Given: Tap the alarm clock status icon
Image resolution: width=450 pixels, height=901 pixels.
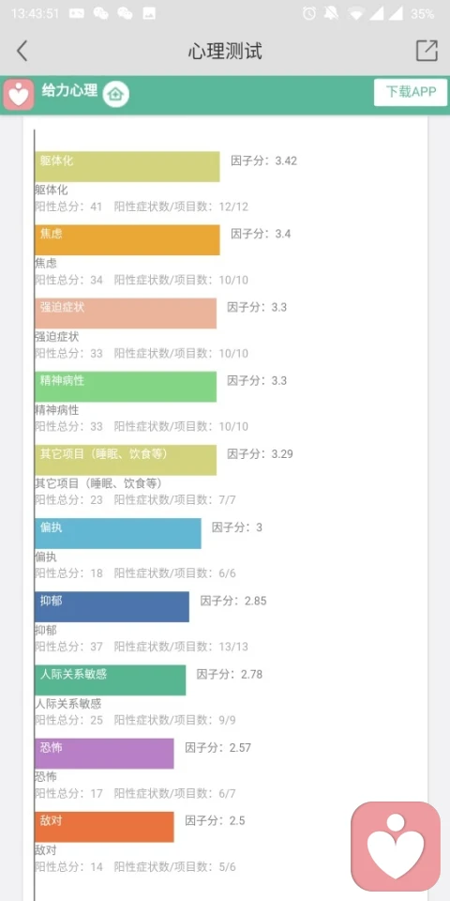Looking at the screenshot, I should (309, 14).
